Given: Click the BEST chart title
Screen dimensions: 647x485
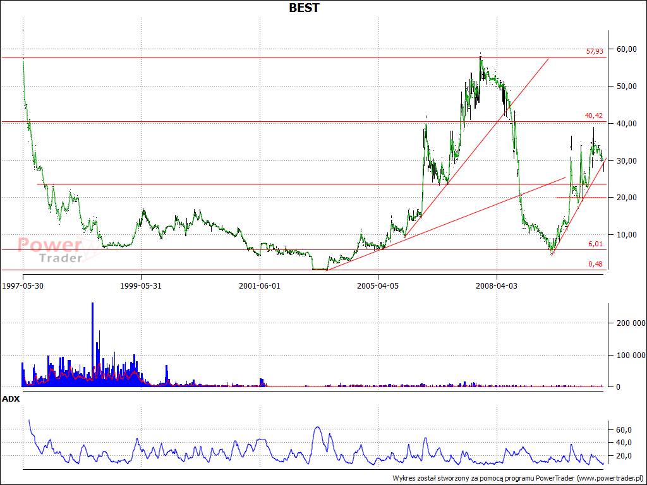Looking at the screenshot, I should point(304,8).
